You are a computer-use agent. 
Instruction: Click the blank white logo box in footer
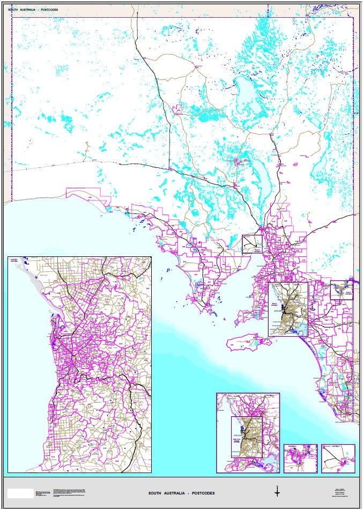(x=20, y=492)
